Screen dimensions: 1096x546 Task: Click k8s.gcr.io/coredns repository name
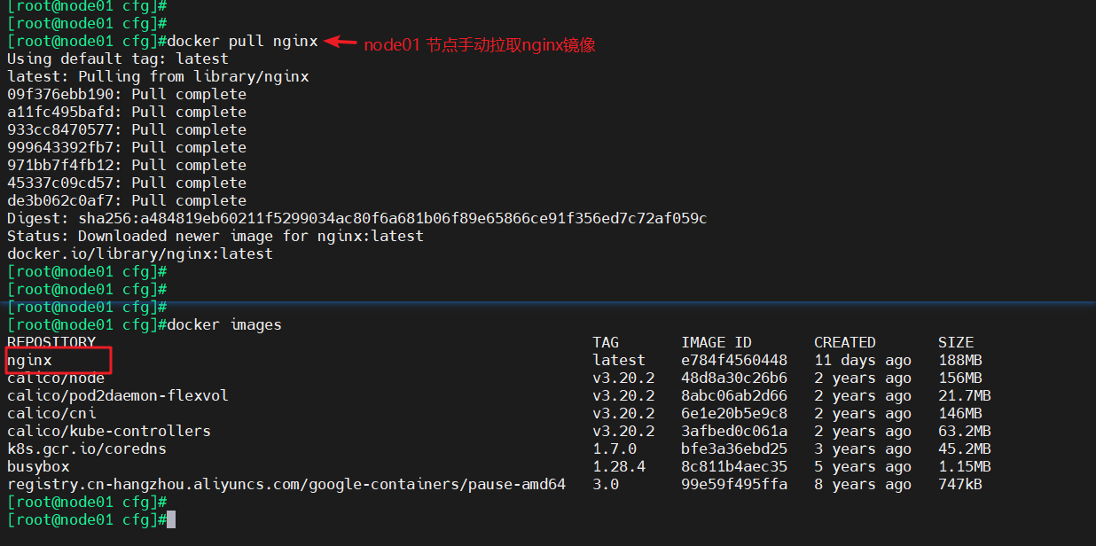[x=87, y=448]
